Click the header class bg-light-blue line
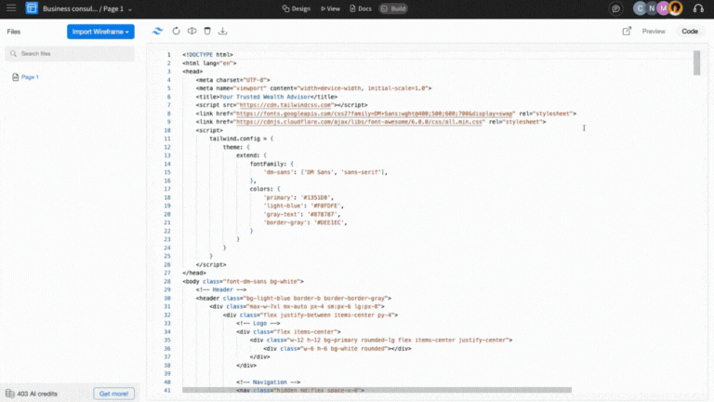Image resolution: width=714 pixels, height=402 pixels. (x=294, y=298)
